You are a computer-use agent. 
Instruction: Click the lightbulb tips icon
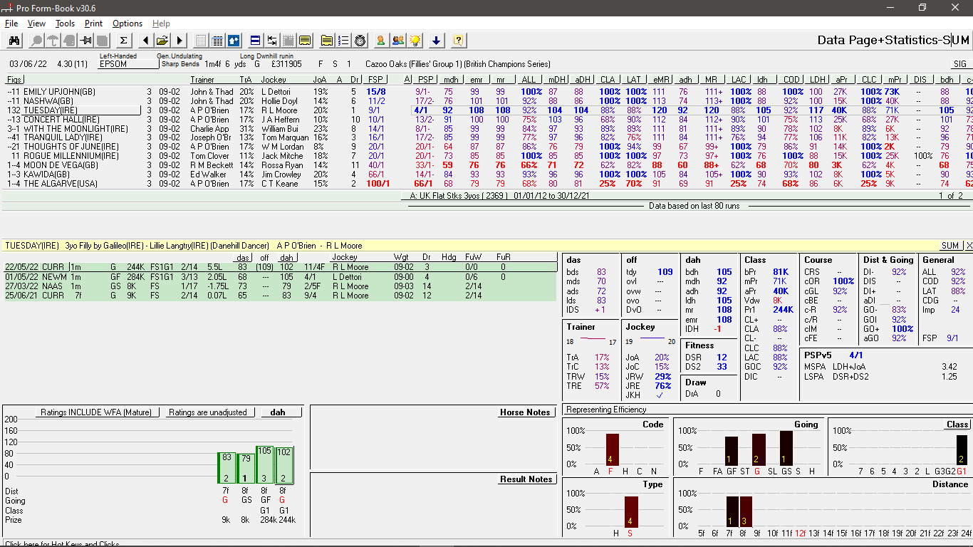(415, 40)
